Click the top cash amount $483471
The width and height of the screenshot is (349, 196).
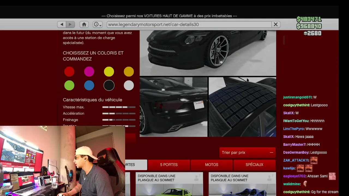(x=309, y=19)
